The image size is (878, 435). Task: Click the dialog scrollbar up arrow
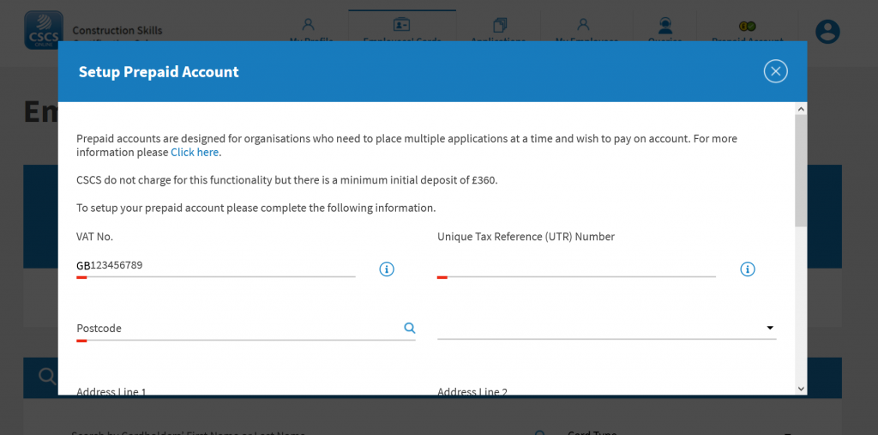pos(801,109)
